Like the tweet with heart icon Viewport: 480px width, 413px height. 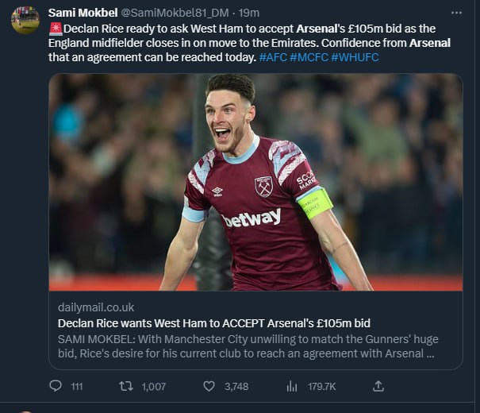coord(209,386)
